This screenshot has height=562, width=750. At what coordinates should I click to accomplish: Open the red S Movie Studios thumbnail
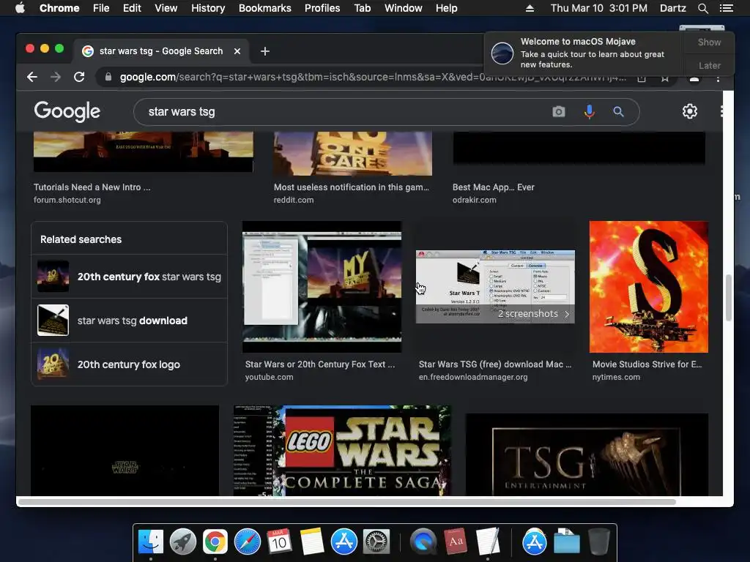pyautogui.click(x=649, y=287)
